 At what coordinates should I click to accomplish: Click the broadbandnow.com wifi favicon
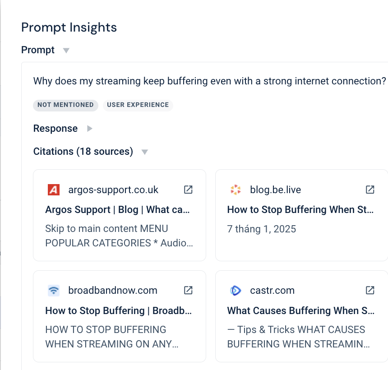(53, 290)
